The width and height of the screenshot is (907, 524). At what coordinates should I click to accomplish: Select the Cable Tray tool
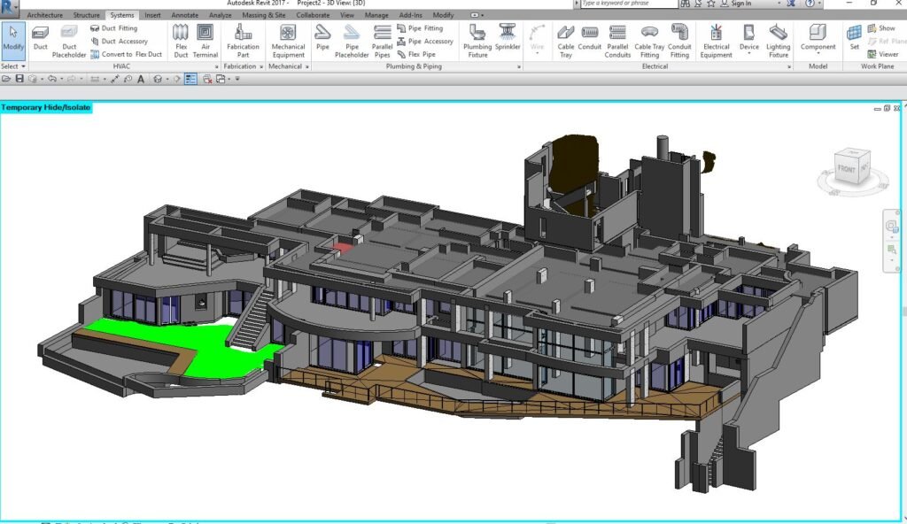click(566, 39)
